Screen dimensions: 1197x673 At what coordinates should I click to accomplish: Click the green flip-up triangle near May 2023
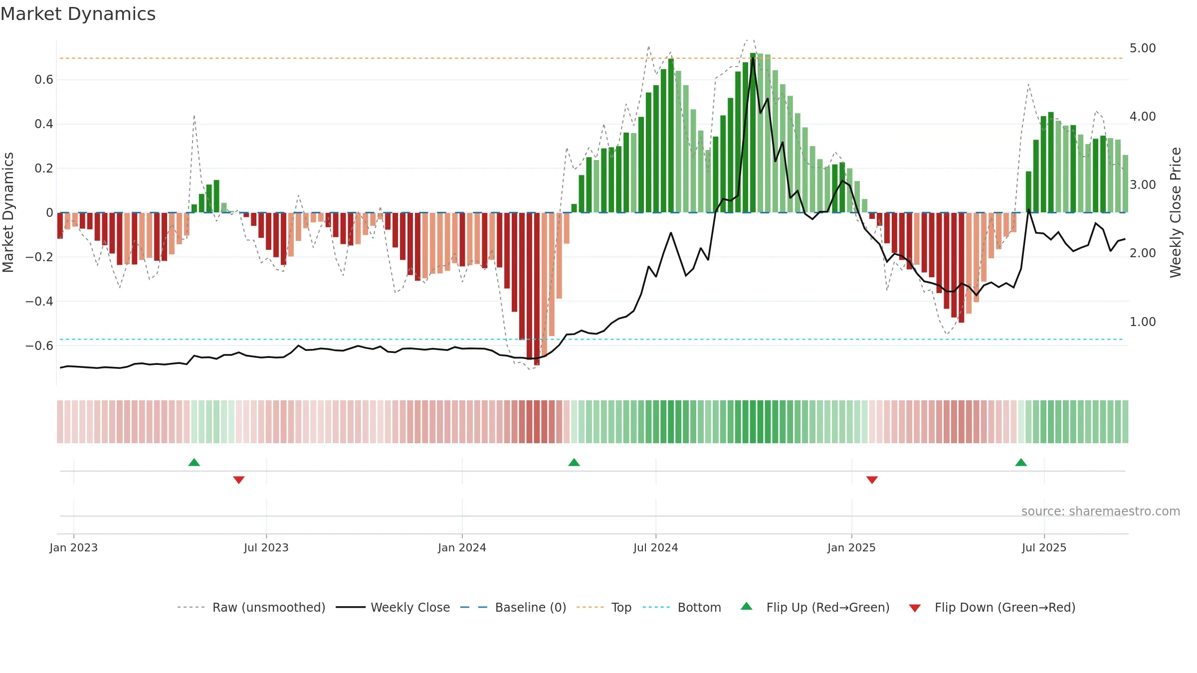[x=194, y=462]
